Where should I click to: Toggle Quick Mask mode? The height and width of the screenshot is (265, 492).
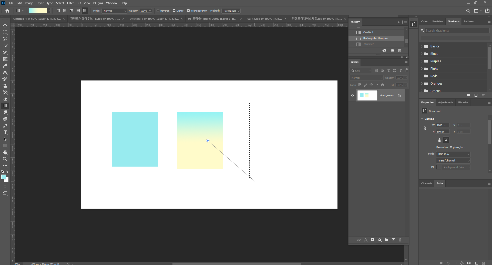(x=5, y=187)
